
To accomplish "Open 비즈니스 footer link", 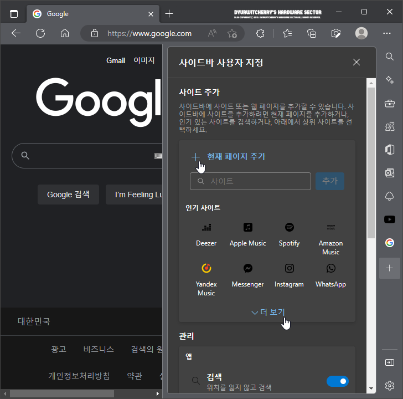I will click(x=99, y=349).
